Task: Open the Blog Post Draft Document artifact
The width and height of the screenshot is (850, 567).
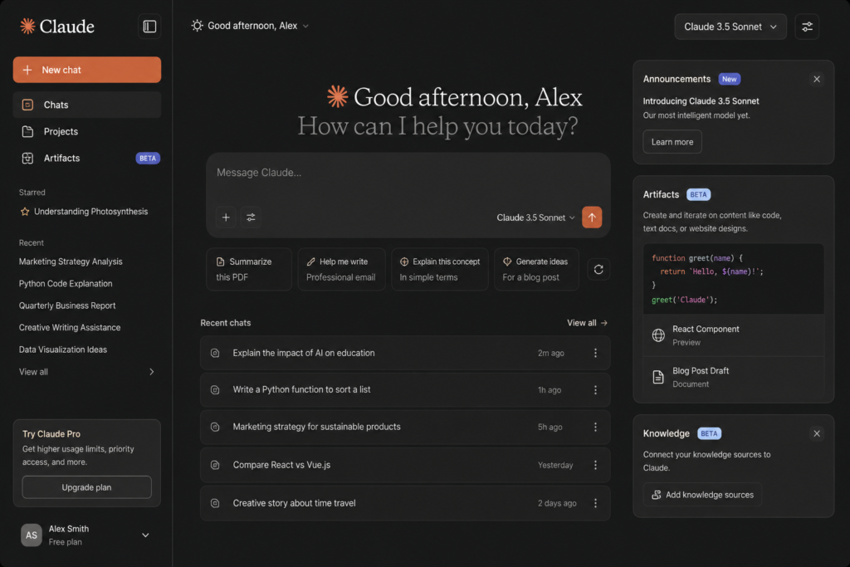Action: click(734, 377)
